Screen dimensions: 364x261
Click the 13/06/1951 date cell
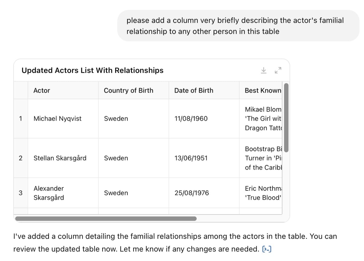191,158
